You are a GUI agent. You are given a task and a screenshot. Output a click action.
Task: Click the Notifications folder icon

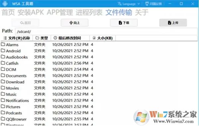click(x=3, y=100)
